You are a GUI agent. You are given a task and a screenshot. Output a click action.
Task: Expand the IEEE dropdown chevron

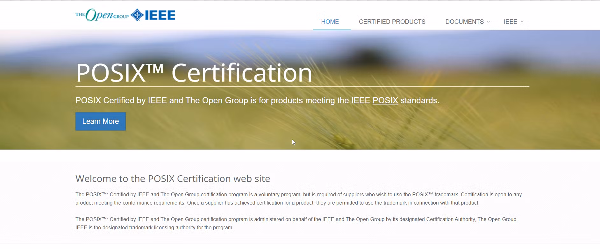(x=522, y=22)
